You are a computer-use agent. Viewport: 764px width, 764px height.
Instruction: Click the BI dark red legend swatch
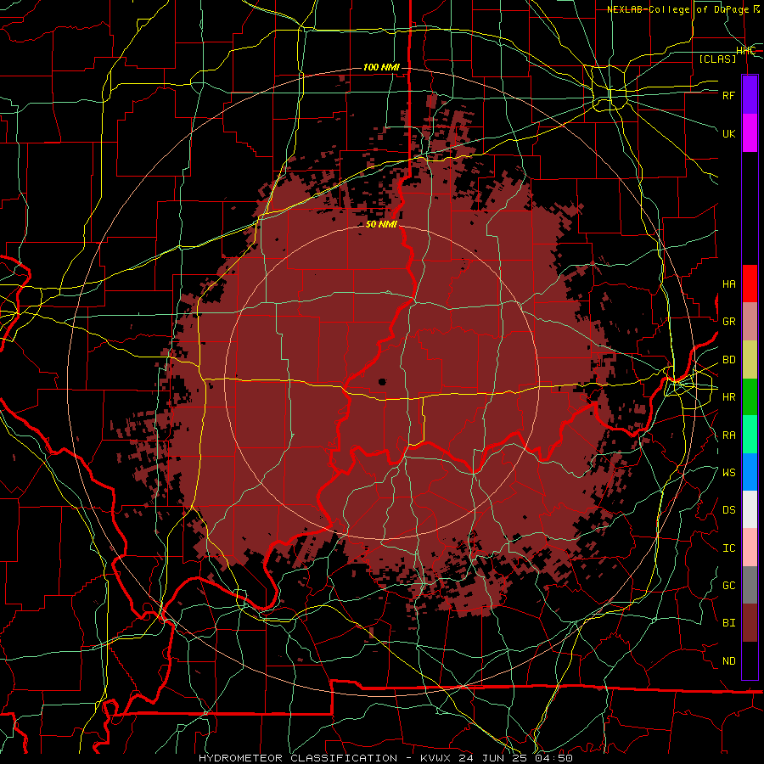tap(750, 623)
